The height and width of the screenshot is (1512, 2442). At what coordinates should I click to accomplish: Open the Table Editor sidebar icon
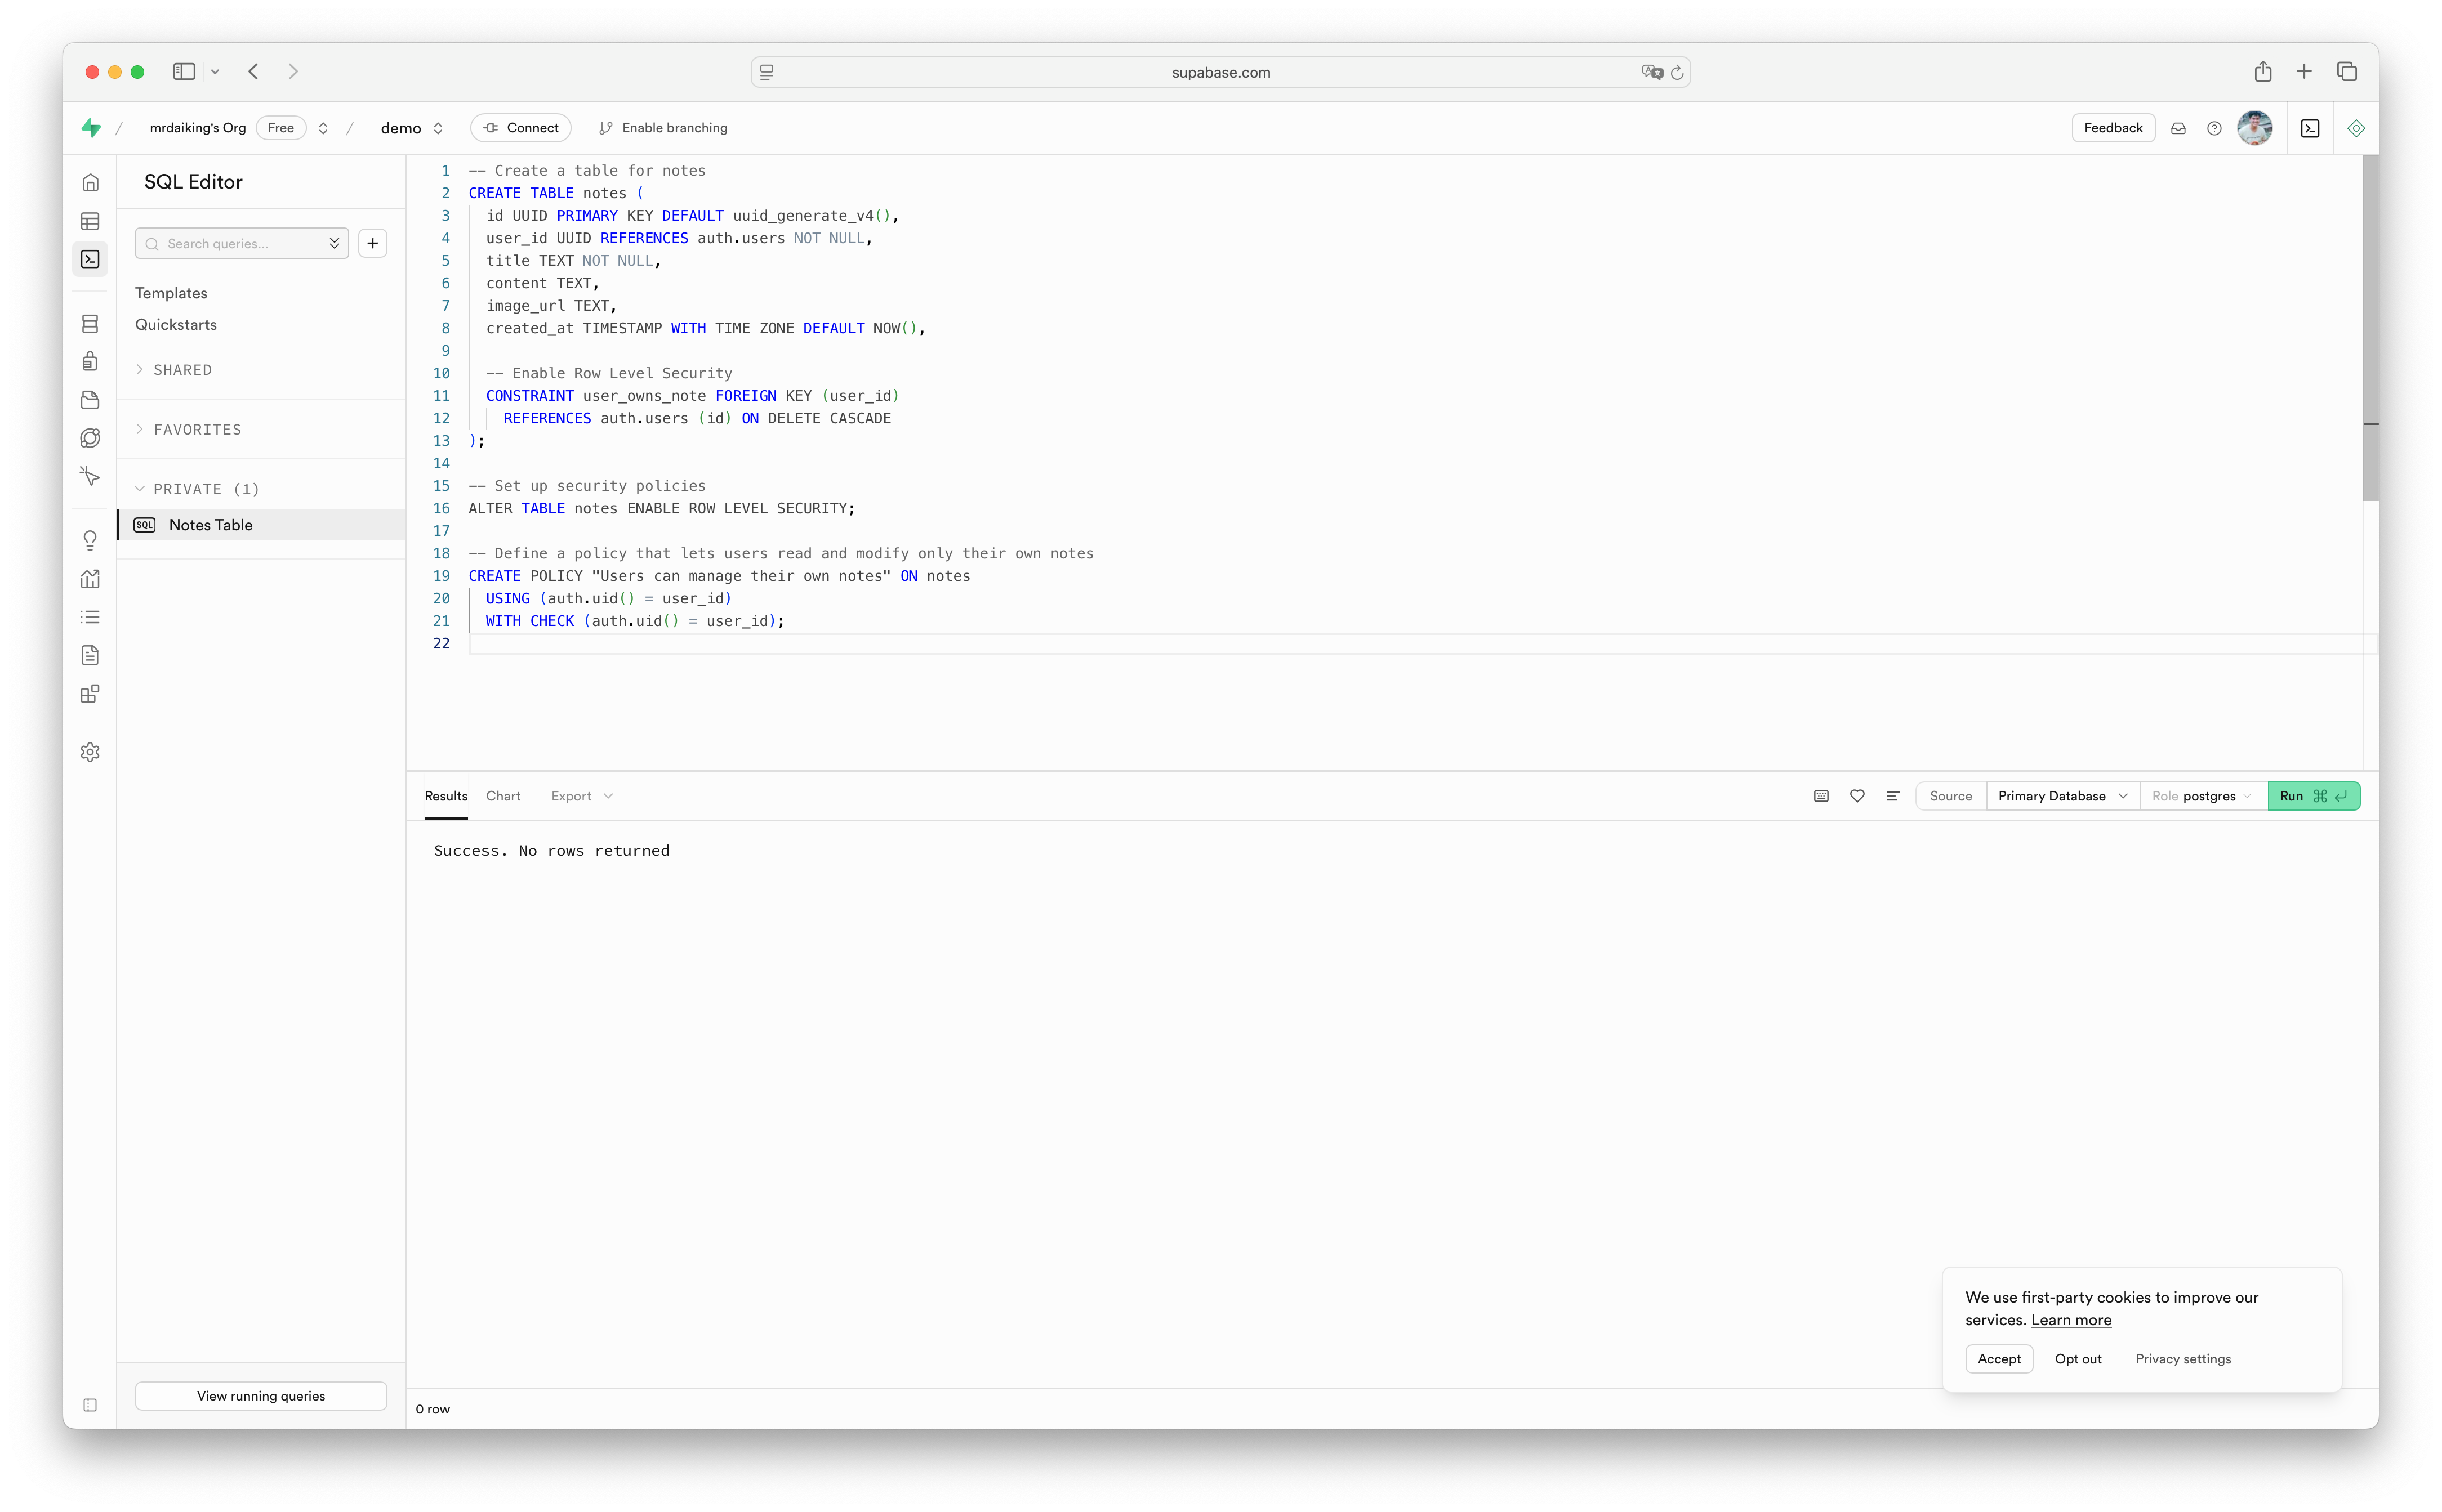pyautogui.click(x=90, y=221)
